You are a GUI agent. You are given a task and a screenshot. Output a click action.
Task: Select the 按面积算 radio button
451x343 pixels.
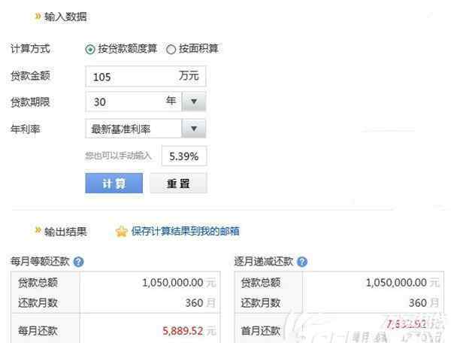click(171, 50)
